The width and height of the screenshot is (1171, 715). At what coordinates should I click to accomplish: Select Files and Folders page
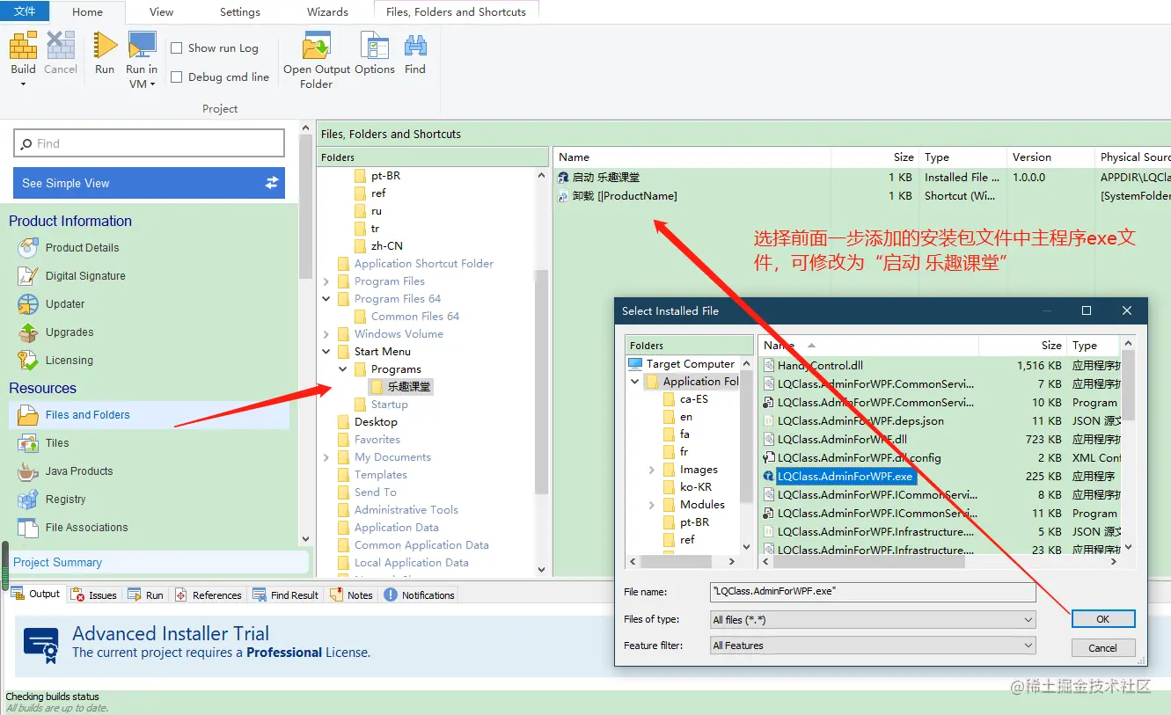point(87,415)
